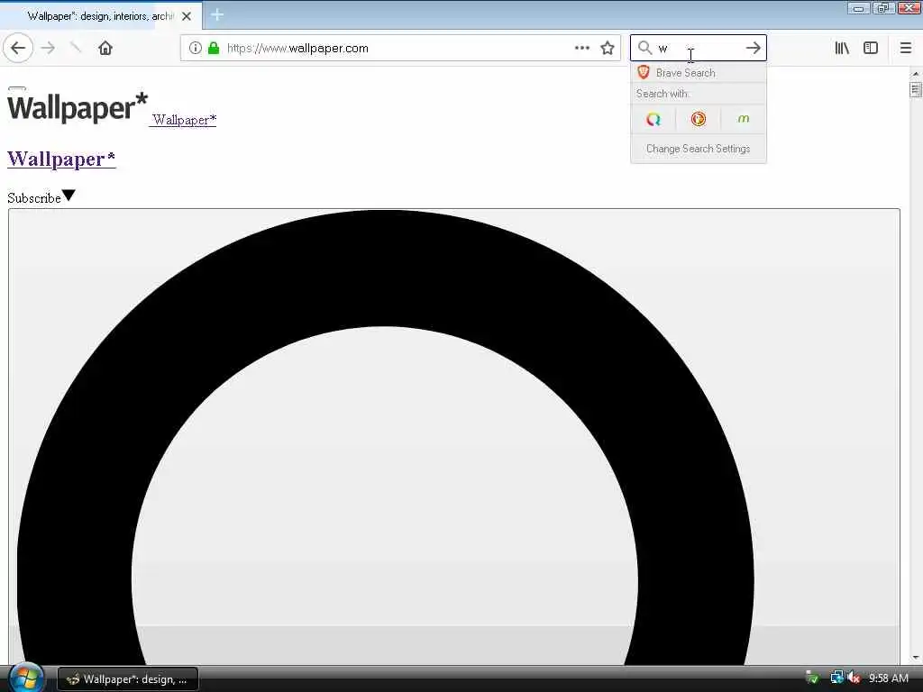Screen dimensions: 923x692
Task: Open page actions three-dot menu
Action: pyautogui.click(x=581, y=48)
